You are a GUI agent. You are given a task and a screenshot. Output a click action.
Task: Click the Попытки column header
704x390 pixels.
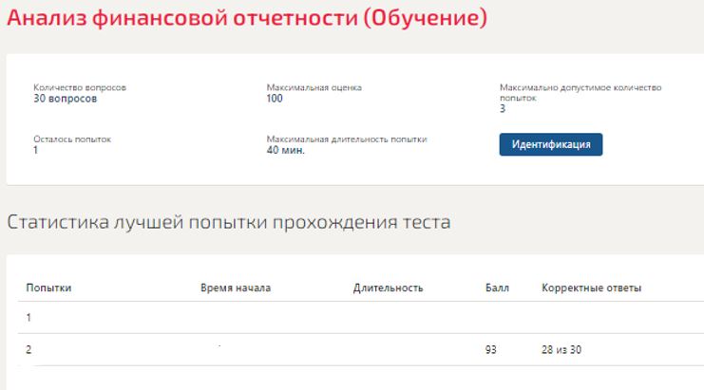pos(48,288)
